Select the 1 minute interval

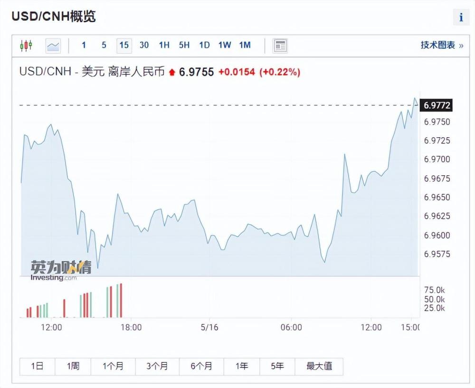[84, 46]
